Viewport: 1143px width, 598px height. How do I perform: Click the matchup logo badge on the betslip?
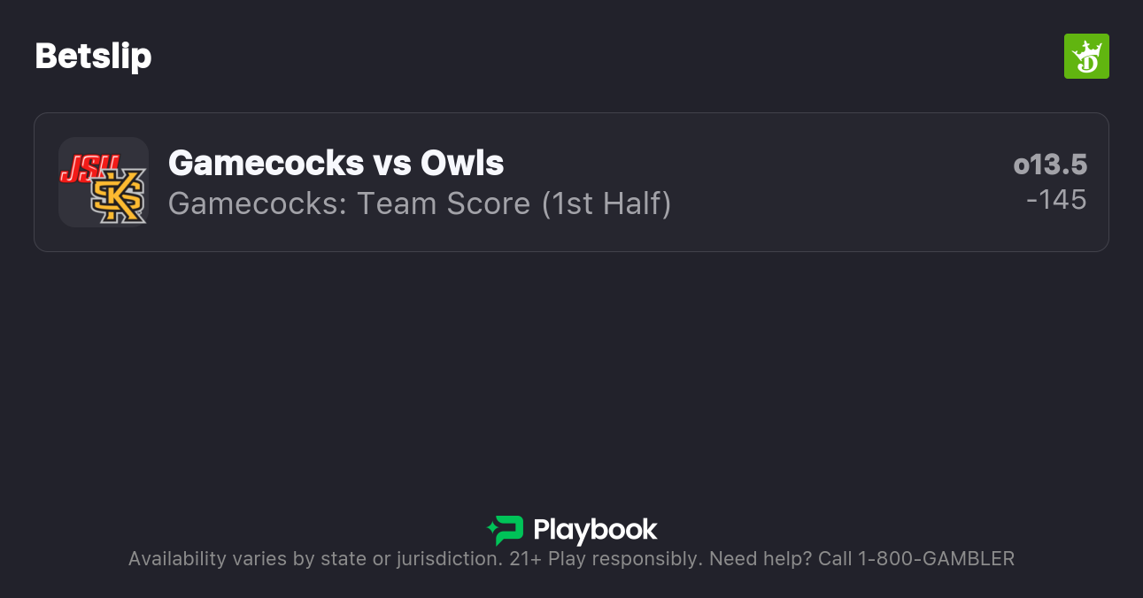[103, 181]
